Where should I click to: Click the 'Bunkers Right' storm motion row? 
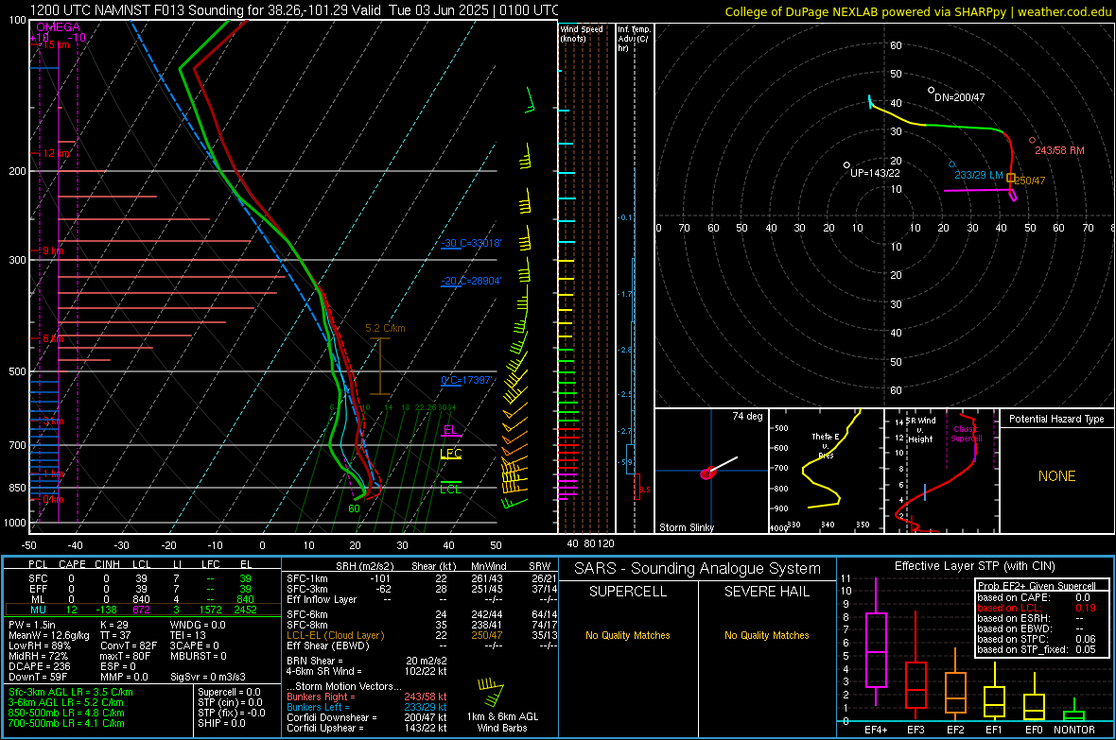coord(367,697)
